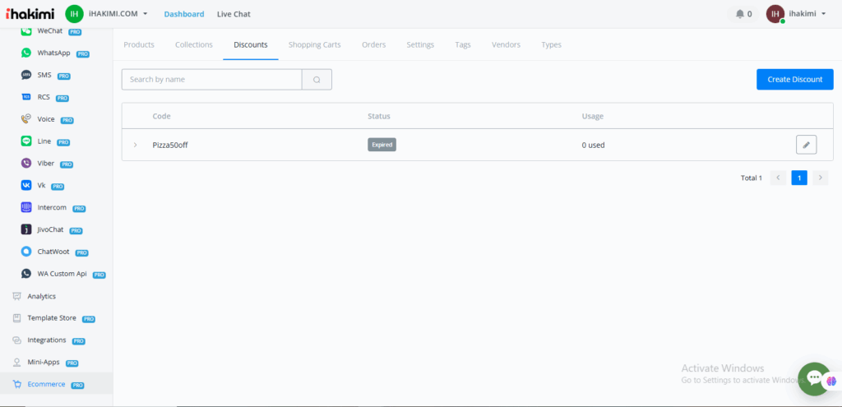
Task: Go to the next page arrow
Action: pos(820,178)
